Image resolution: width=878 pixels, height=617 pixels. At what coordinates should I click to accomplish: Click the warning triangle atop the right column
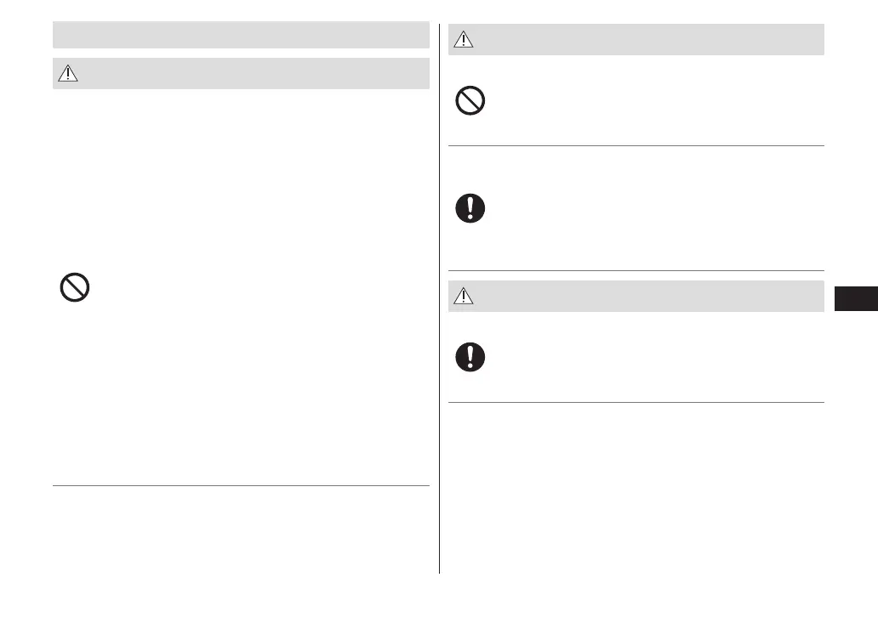tap(463, 40)
